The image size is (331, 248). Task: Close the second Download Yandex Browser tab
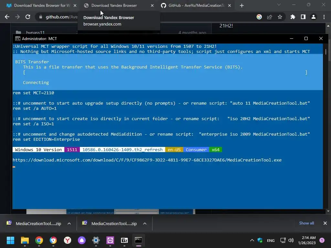pos(152,5)
